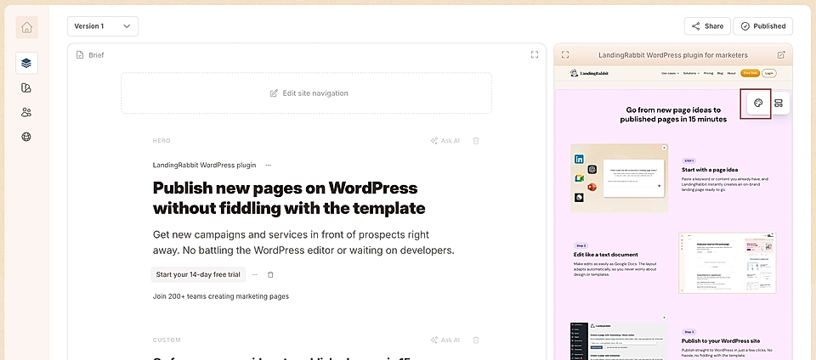Ask AI for the Hero section

[x=445, y=140]
